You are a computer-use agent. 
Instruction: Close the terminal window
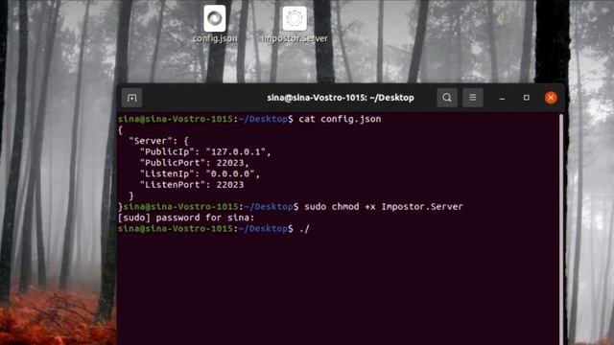point(551,98)
